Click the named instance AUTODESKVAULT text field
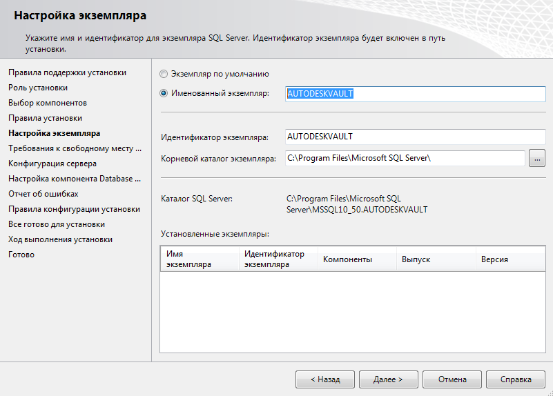The width and height of the screenshot is (553, 396). pos(415,94)
